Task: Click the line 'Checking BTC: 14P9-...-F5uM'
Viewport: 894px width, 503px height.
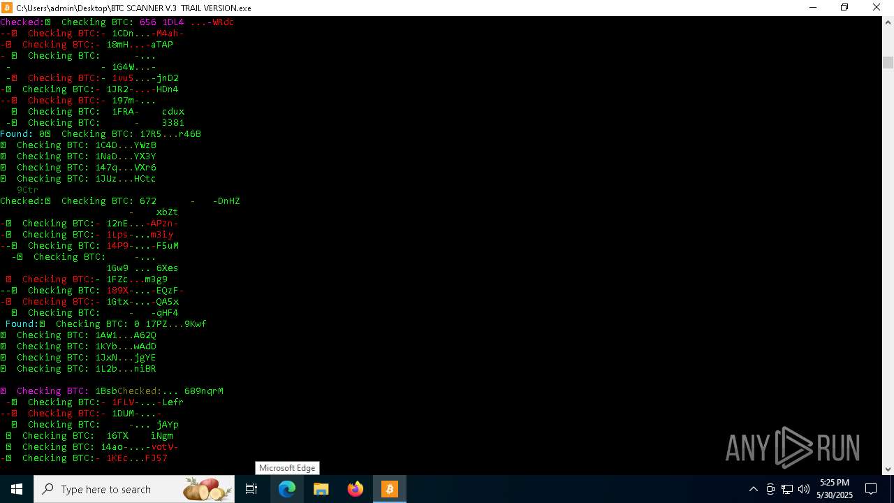Action: click(x=89, y=245)
